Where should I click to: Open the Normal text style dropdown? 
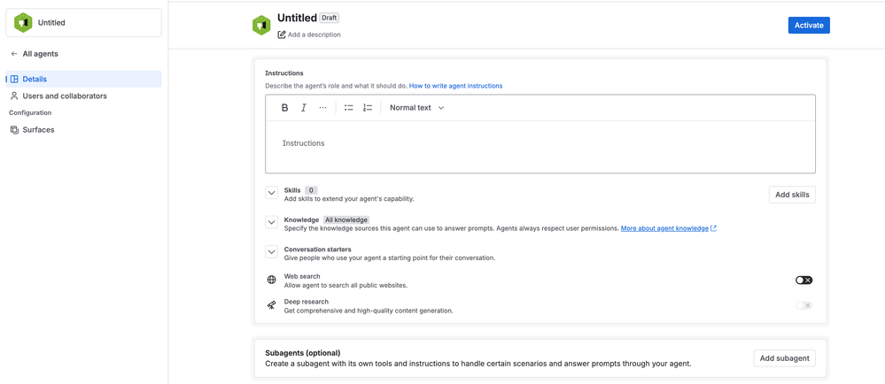point(417,108)
